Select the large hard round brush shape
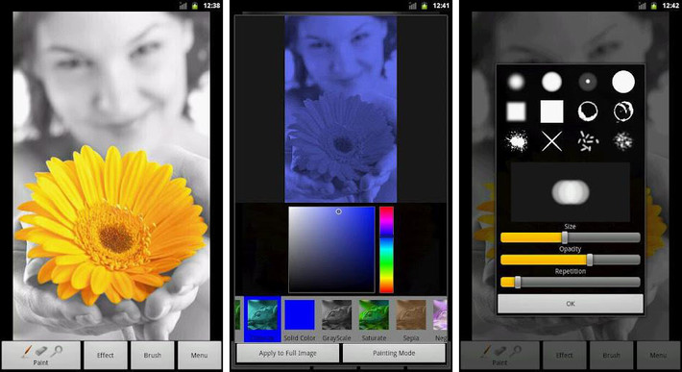The width and height of the screenshot is (682, 372). click(x=623, y=82)
